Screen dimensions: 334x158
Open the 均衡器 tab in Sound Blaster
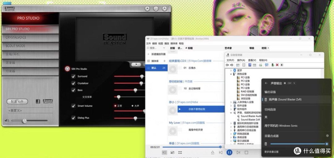(30, 71)
